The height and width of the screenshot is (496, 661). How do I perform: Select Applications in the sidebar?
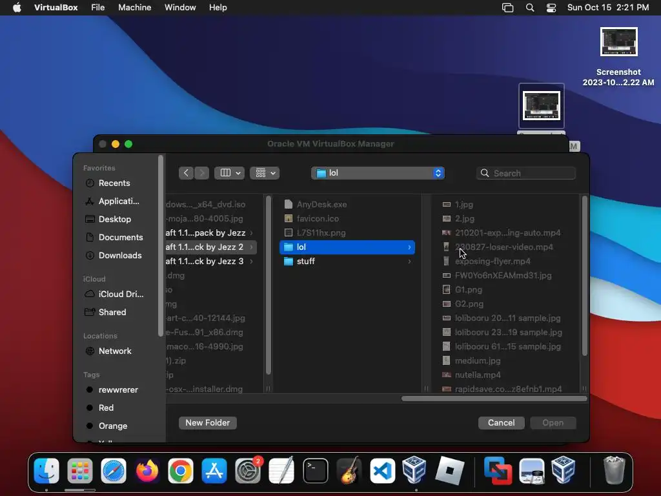pyautogui.click(x=119, y=201)
